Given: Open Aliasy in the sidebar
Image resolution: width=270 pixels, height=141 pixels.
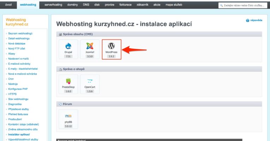Looking at the screenshot, I should pyautogui.click(x=12, y=54).
